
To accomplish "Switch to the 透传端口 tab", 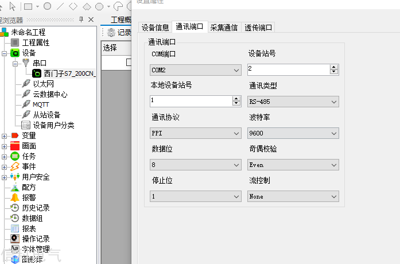I will tap(258, 28).
